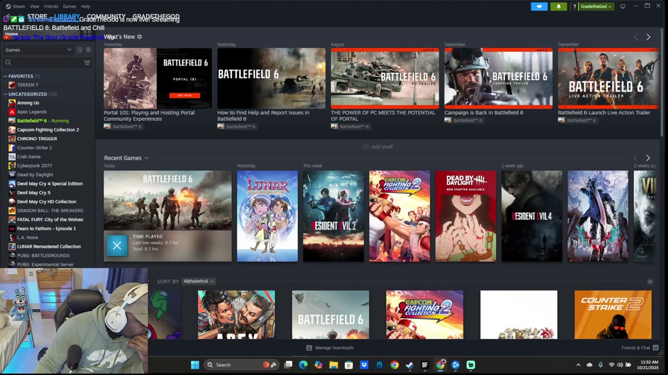Click the main library vertical scrollbar
The width and height of the screenshot is (668, 375).
[x=662, y=83]
